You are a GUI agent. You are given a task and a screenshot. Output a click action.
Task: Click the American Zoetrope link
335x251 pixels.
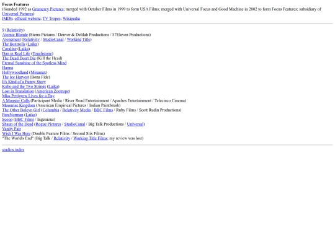pyautogui.click(x=53, y=91)
